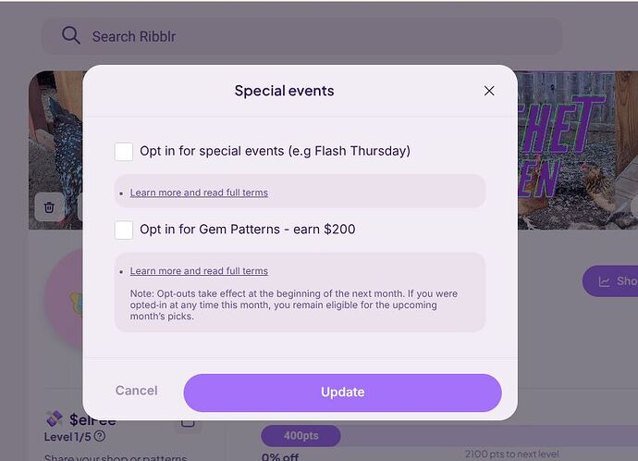638x461 pixels.
Task: Click the 400pts progress bar
Action: (x=301, y=436)
